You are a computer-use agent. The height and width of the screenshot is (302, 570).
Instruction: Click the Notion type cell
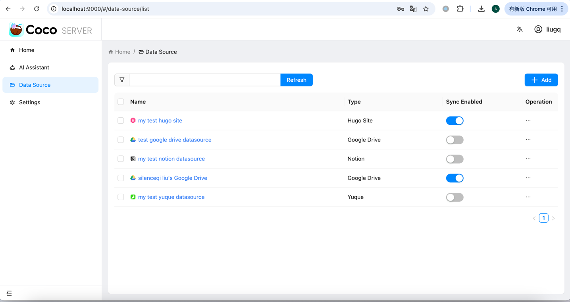[x=356, y=159]
